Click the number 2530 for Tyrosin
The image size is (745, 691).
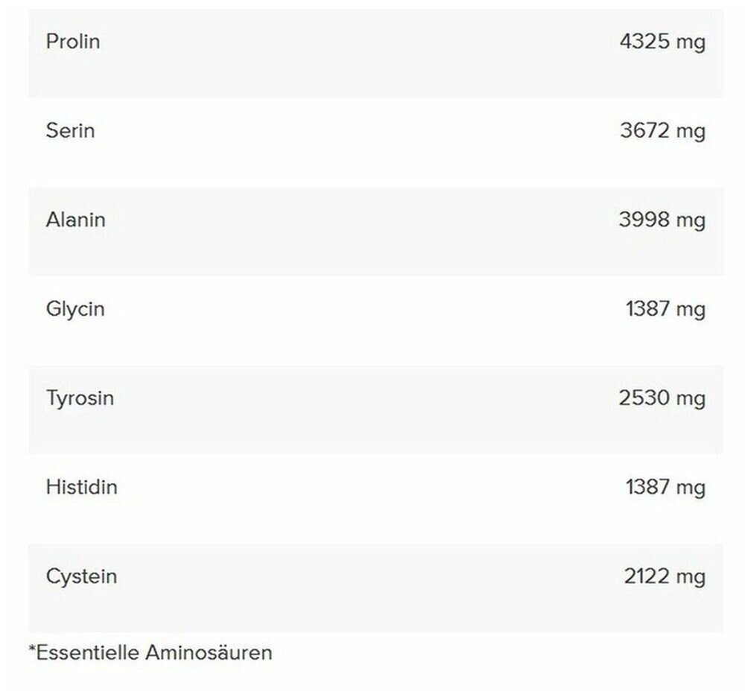click(x=644, y=398)
